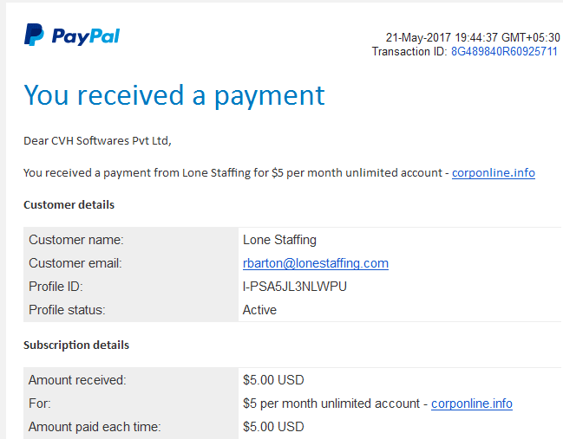
Task: Open transaction ID 8G489840R60925711 link
Action: coord(504,52)
